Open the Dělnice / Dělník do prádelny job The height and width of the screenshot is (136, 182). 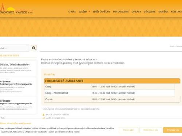coord(15,65)
